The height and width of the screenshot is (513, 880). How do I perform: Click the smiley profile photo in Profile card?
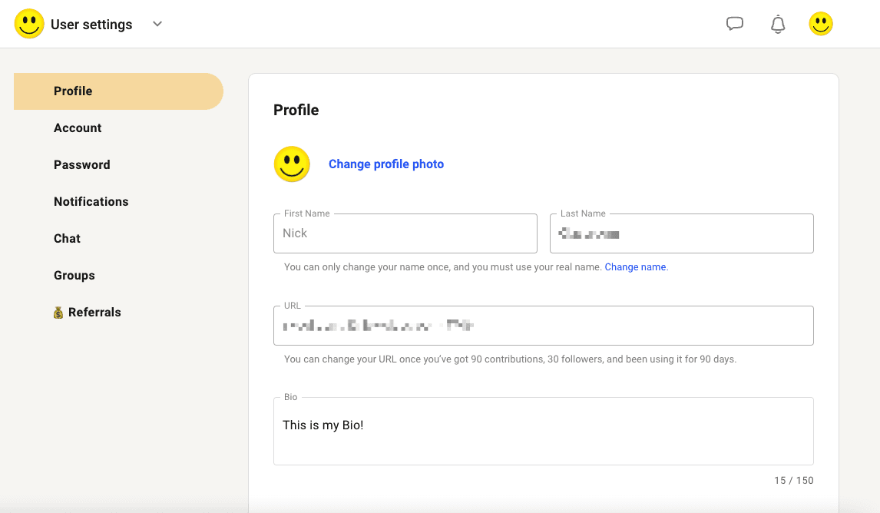[x=292, y=164]
